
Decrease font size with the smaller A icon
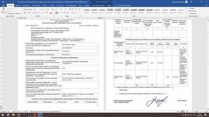click(44, 9)
